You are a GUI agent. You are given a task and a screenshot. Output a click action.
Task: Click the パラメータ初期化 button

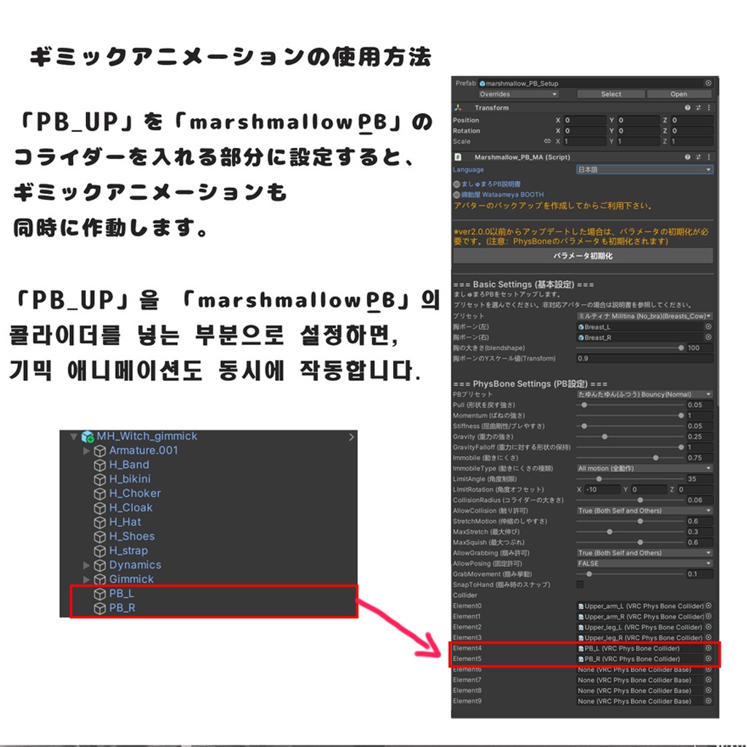[583, 256]
